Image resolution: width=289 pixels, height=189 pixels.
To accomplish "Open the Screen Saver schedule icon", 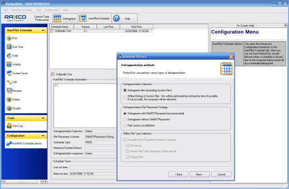I will (9, 73).
